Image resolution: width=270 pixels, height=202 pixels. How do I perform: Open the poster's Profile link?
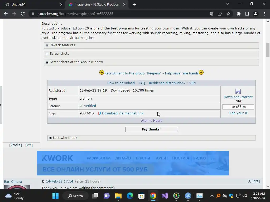pyautogui.click(x=16, y=145)
